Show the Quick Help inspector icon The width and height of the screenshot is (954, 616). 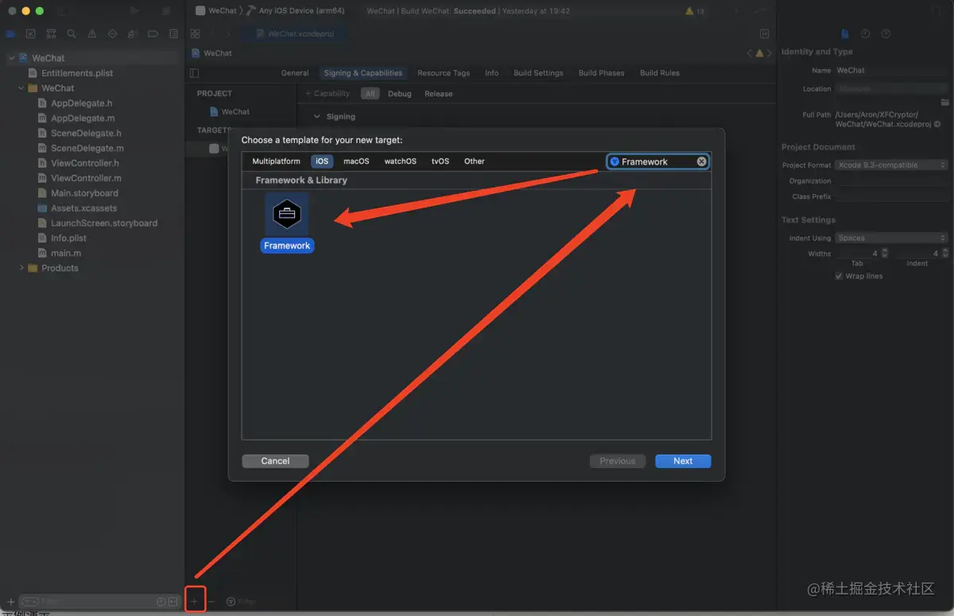tap(886, 34)
